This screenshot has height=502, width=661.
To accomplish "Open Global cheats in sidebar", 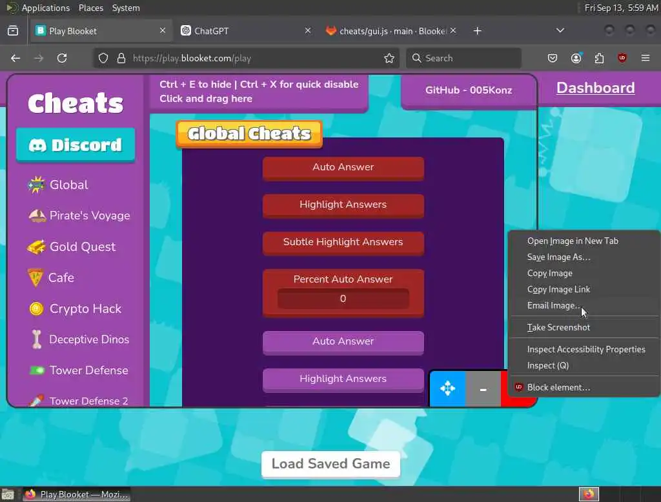I will pyautogui.click(x=58, y=185).
